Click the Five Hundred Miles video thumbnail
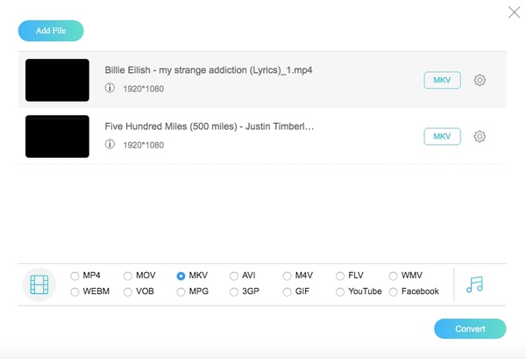The width and height of the screenshot is (526, 359). click(57, 136)
